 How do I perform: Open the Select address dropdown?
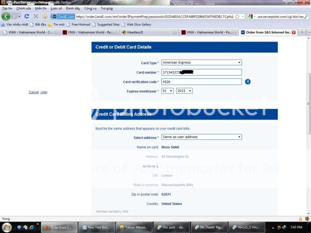[201, 137]
